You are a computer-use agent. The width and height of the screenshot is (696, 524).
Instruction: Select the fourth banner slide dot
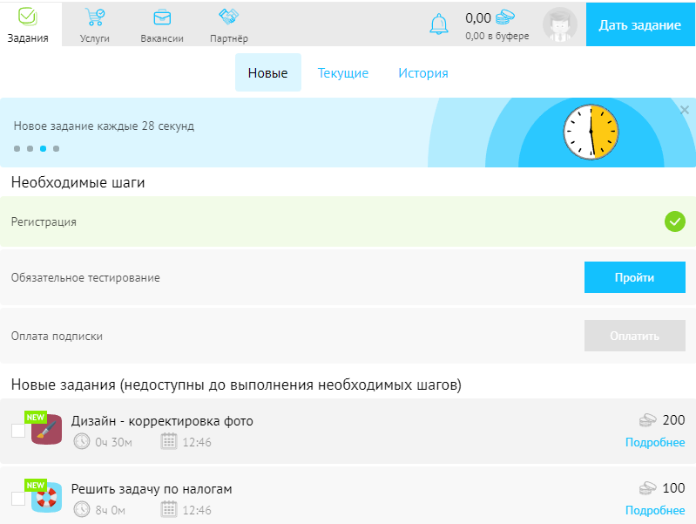(x=56, y=148)
